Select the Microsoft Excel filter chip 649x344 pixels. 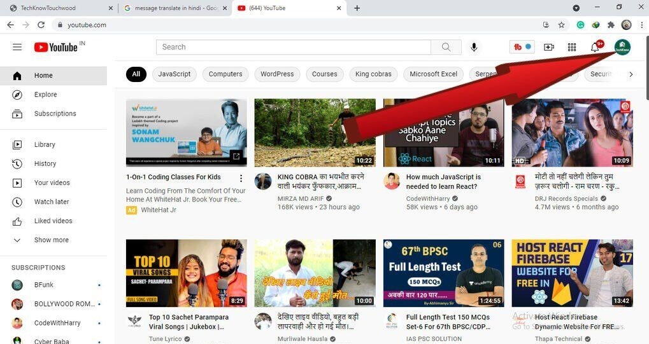tap(433, 74)
